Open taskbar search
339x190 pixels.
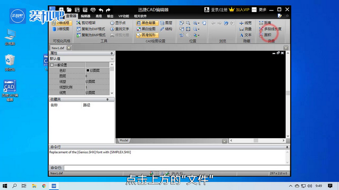coord(14,186)
